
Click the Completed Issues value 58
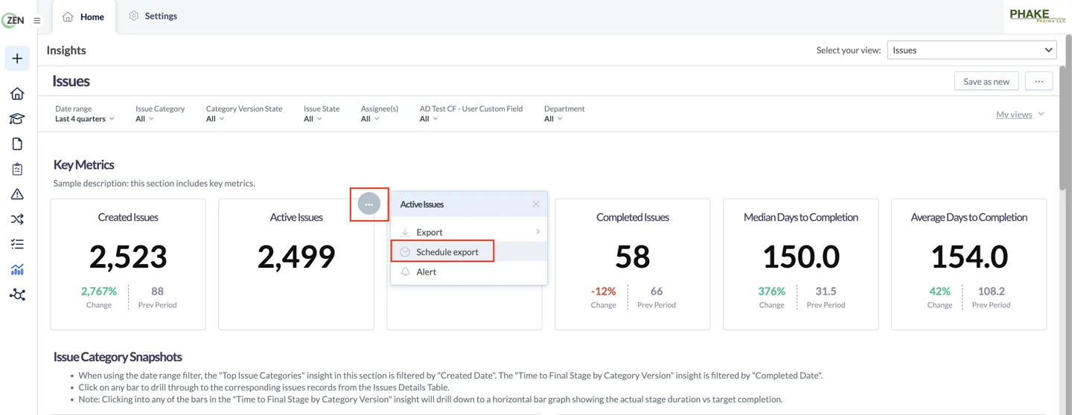click(x=633, y=257)
